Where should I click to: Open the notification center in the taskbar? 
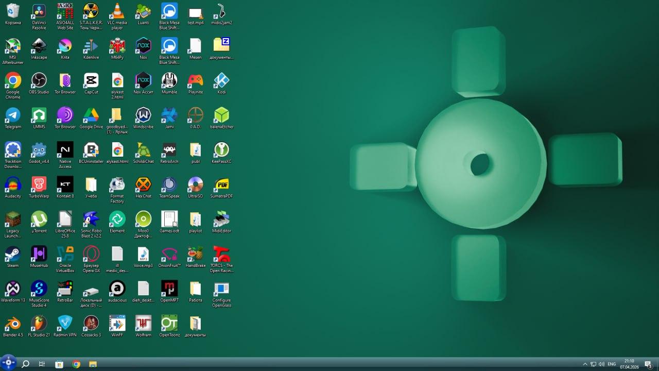[x=648, y=364]
